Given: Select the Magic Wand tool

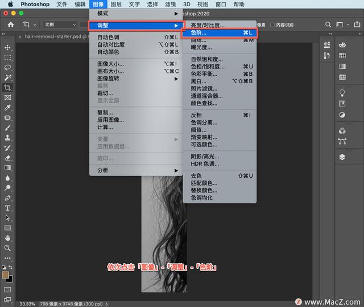Looking at the screenshot, I should click(x=7, y=77).
